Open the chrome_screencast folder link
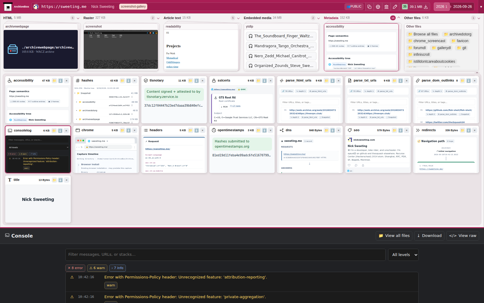Image resolution: width=484 pixels, height=303 pixels. pos(427,41)
